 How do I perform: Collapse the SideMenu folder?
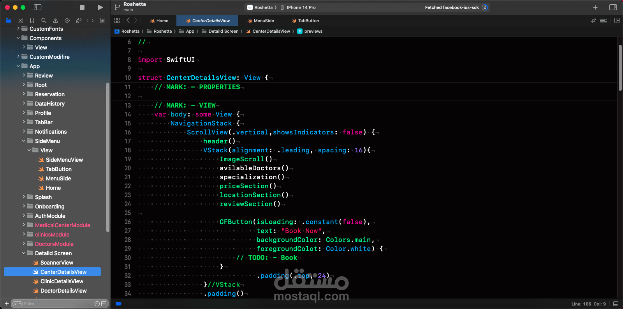[x=24, y=141]
